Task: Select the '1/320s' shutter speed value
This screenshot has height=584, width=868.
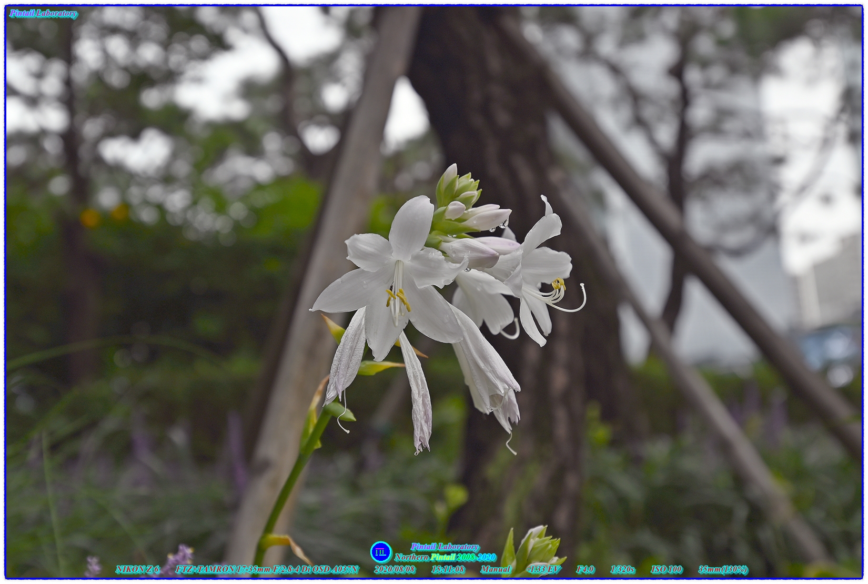Action: click(x=622, y=569)
